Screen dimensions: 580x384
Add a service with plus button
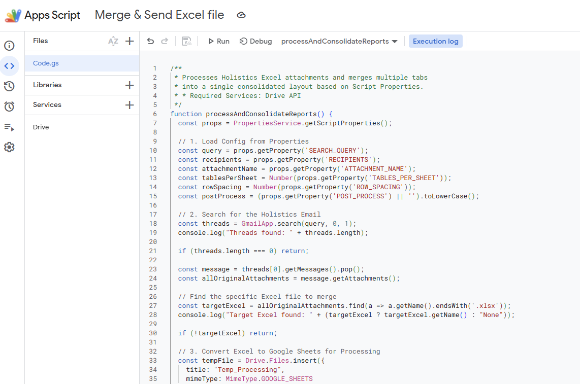[130, 105]
